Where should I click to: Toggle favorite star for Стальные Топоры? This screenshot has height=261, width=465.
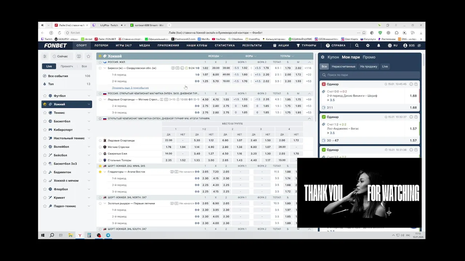click(100, 160)
